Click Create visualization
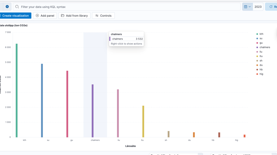277x155 pixels. point(16,16)
